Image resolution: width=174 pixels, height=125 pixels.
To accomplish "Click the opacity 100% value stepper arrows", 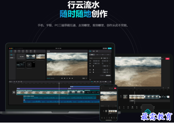I will click(108, 58).
